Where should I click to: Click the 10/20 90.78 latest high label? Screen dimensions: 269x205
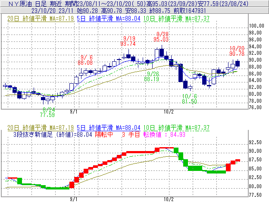[237, 51]
